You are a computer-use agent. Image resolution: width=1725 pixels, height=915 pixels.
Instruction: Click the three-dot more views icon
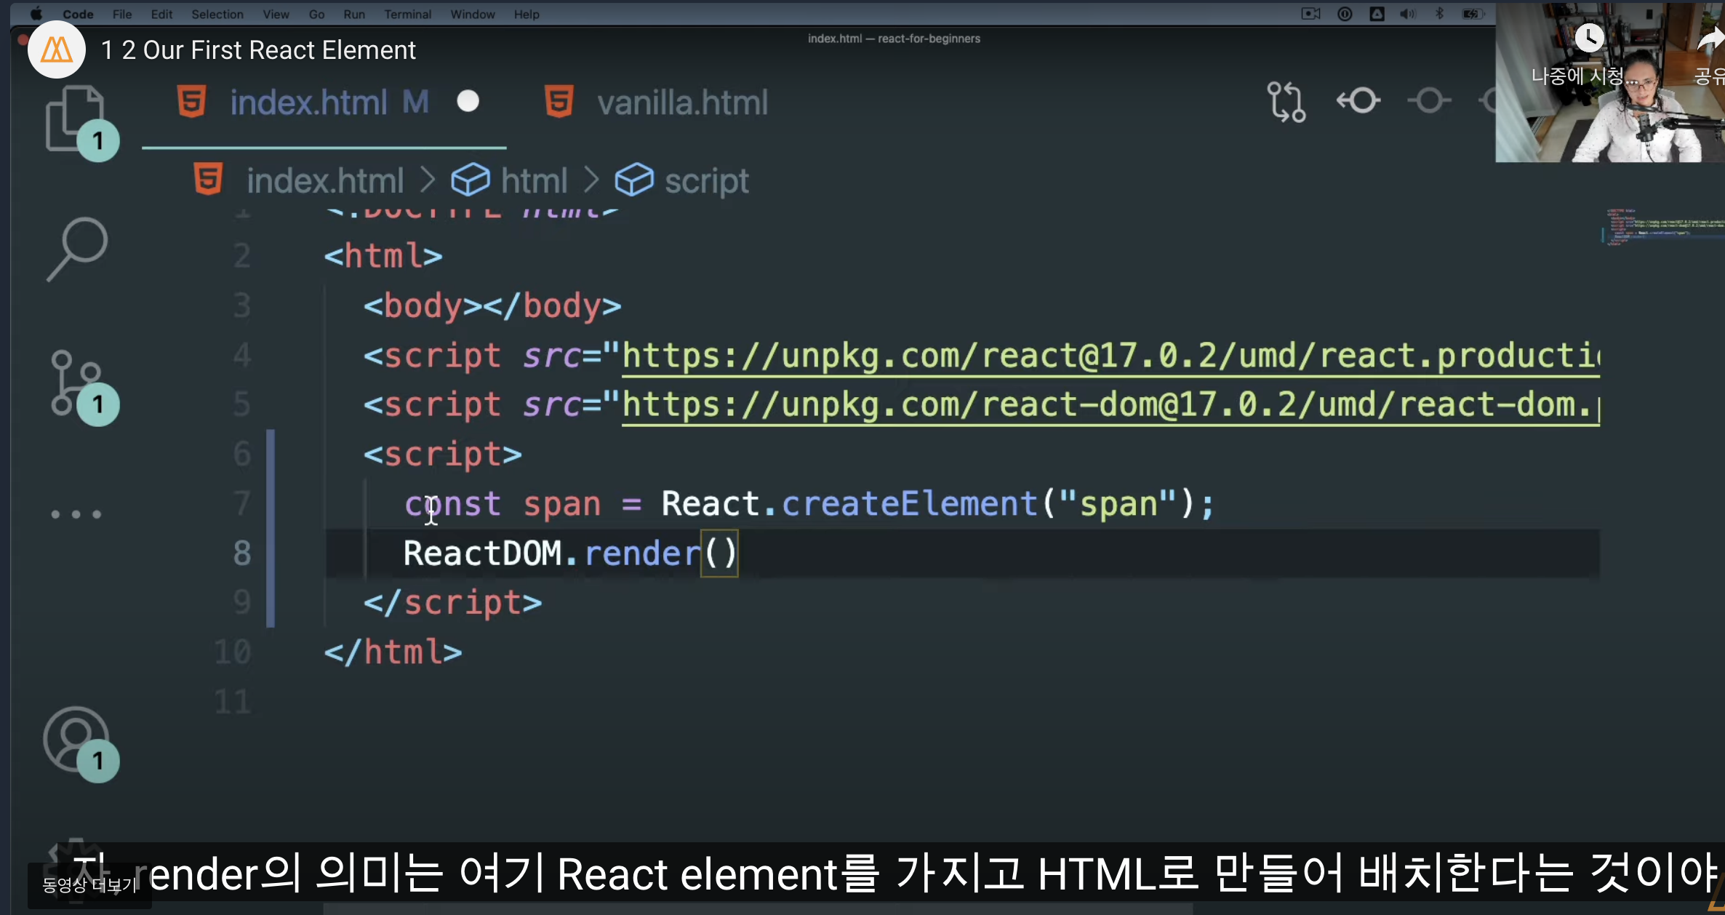(x=76, y=514)
